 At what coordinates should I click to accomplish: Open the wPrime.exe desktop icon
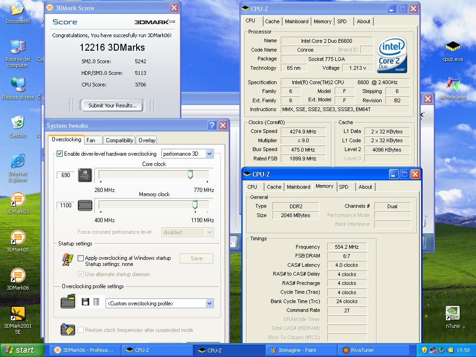pyautogui.click(x=453, y=89)
